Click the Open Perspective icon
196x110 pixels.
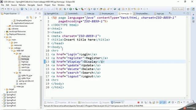[x=188, y=9]
